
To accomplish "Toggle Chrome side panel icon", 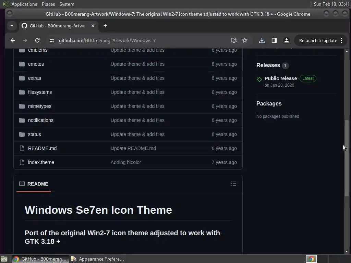I will (274, 40).
